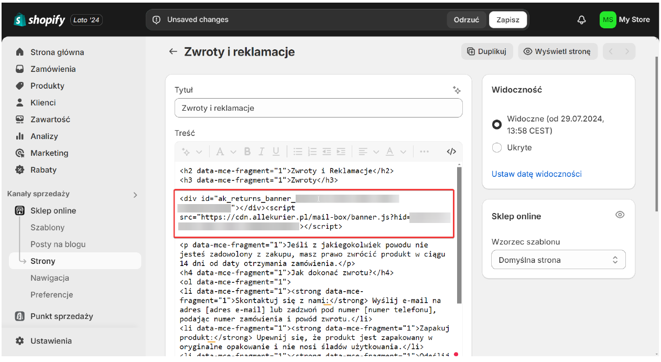Toggle underline formatting
Viewport: 661px width, 362px height.
(276, 152)
